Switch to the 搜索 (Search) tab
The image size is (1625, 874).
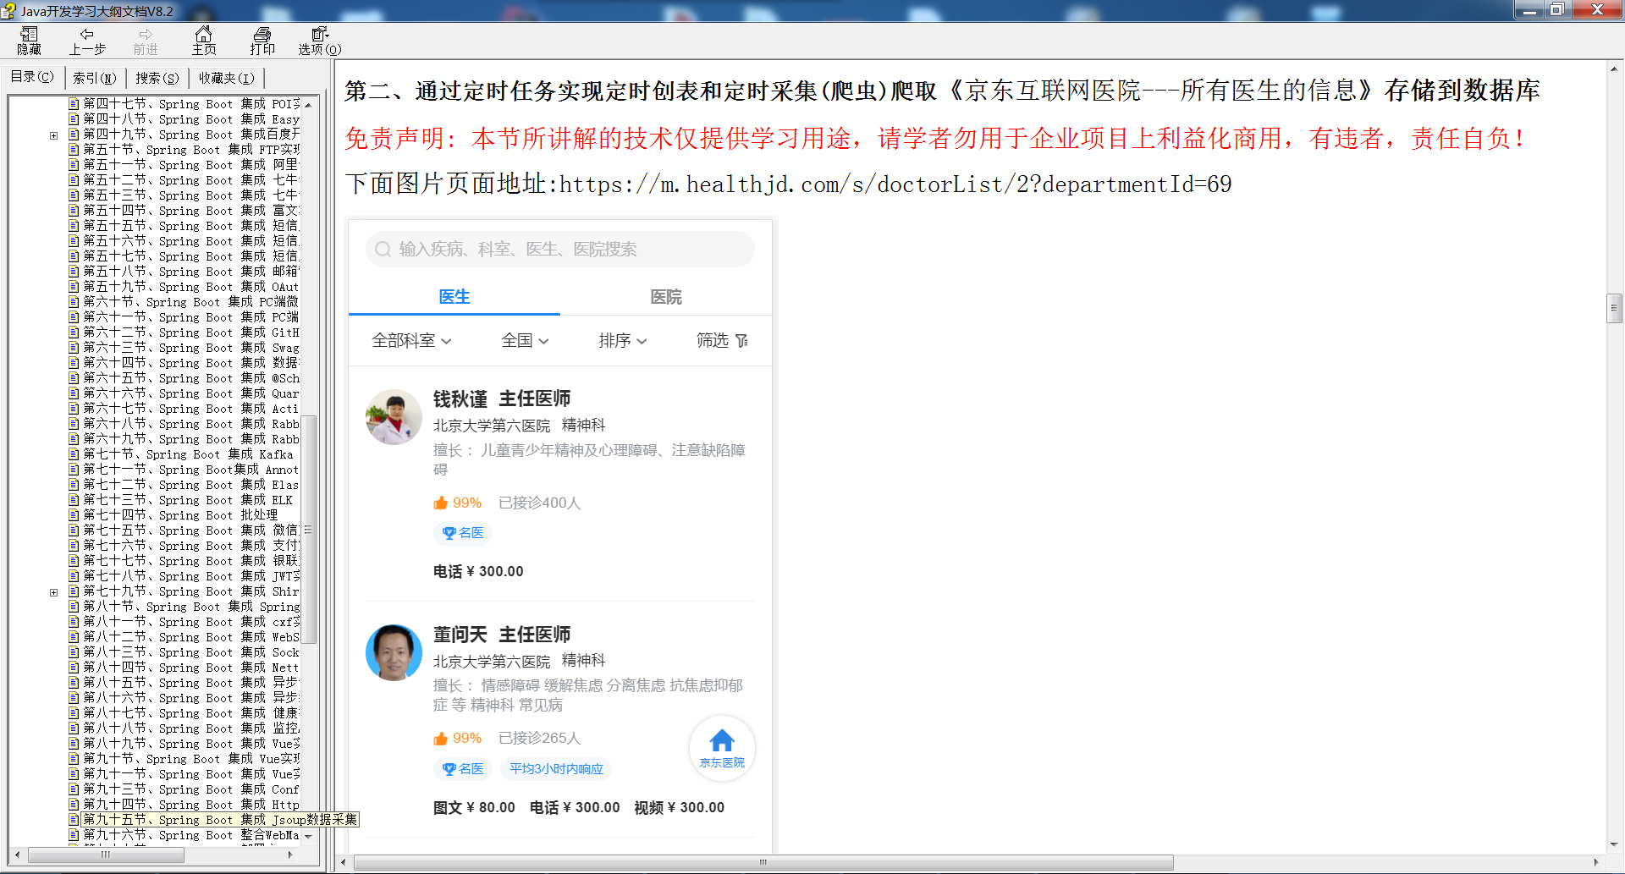coord(157,78)
